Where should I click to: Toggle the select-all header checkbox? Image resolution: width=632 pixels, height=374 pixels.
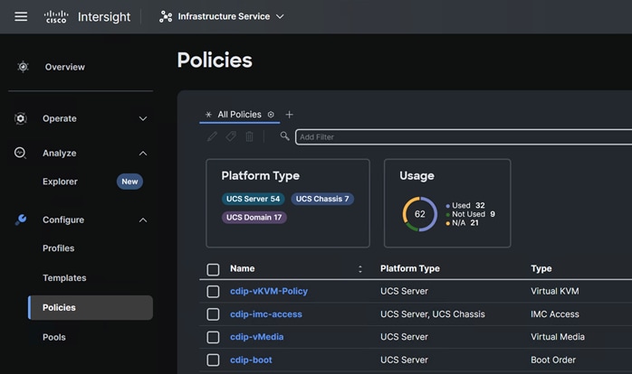pos(213,269)
